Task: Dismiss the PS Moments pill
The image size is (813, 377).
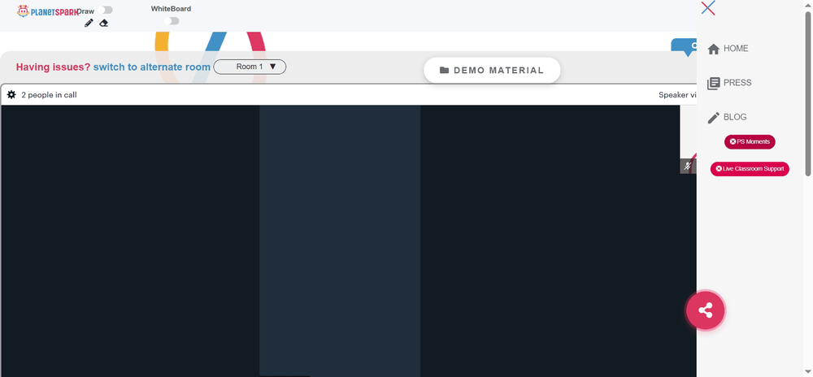Action: 750,141
